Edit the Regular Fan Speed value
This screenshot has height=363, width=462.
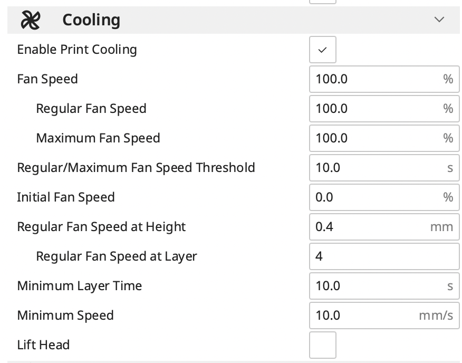(x=384, y=109)
